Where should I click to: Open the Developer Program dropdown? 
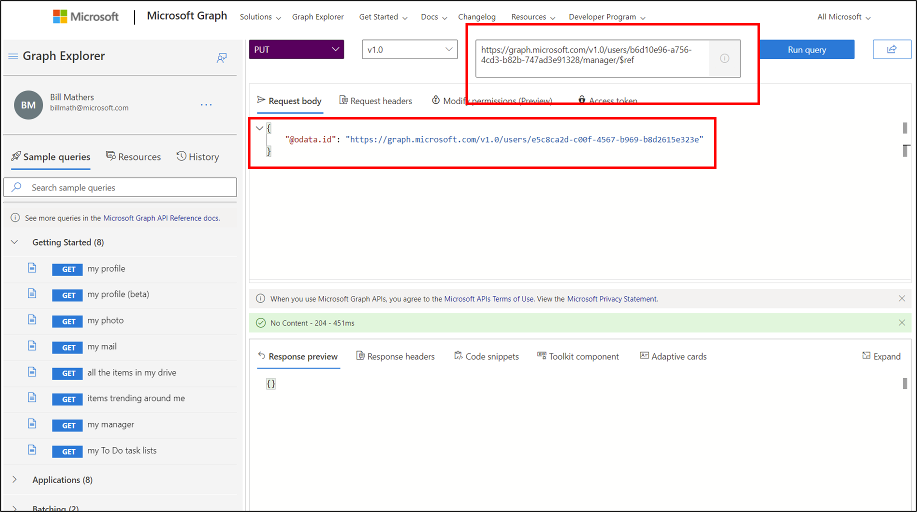(607, 17)
